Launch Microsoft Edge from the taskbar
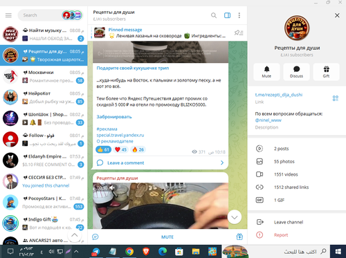Screen dimensions: 346x258 pos(163,252)
